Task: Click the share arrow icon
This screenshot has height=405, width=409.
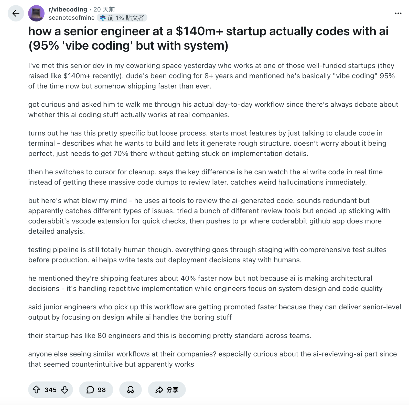Action: coord(159,390)
